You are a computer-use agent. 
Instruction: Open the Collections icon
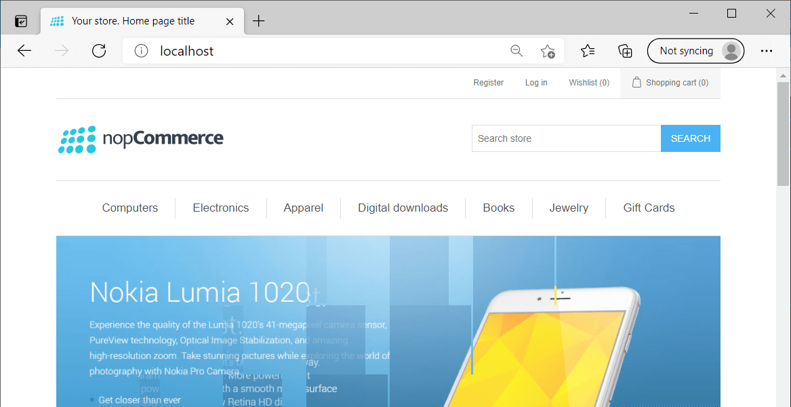(x=625, y=50)
